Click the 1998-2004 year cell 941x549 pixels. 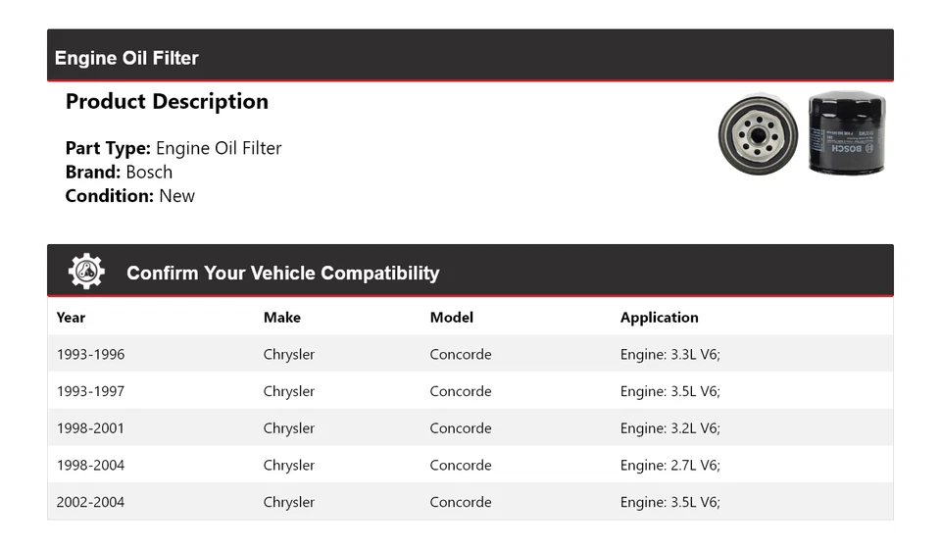[x=91, y=466]
